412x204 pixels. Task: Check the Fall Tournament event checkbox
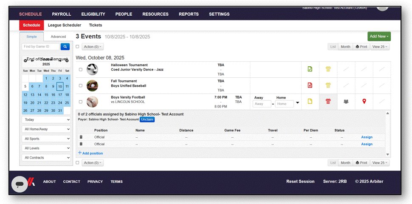coord(81,86)
